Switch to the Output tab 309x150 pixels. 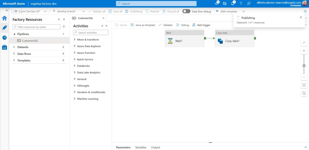[x=155, y=147]
